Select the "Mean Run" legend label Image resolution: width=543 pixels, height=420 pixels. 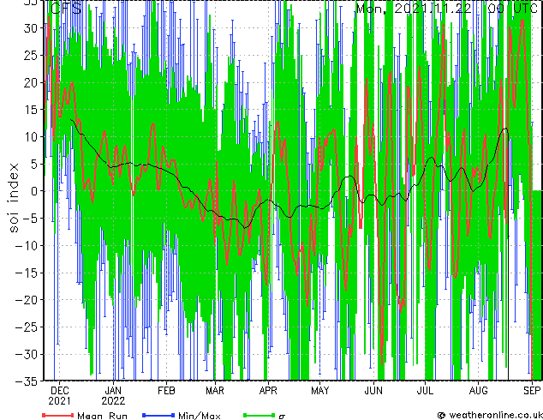click(x=102, y=416)
